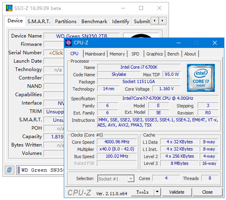
Task: Open the SPD tab in CPU-Z
Action: 136,54
